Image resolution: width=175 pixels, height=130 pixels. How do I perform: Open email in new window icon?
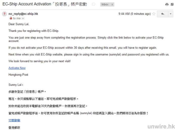pyautogui.click(x=172, y=5)
